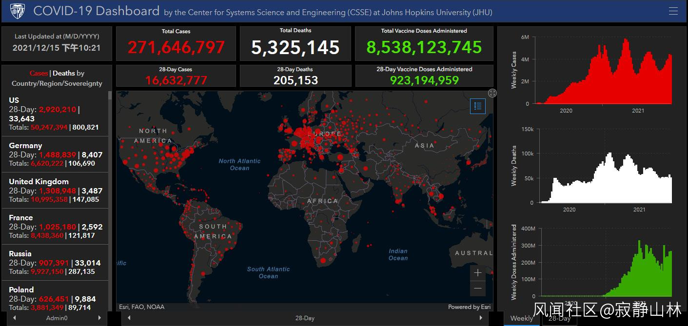This screenshot has width=688, height=326.
Task: Click the North Atlantic Ocean map label
Action: 239,164
